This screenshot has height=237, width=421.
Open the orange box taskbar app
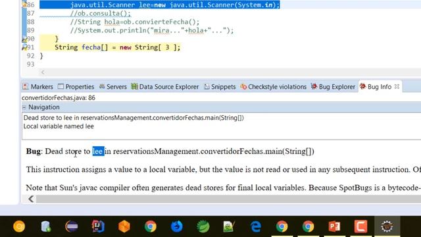point(124,226)
